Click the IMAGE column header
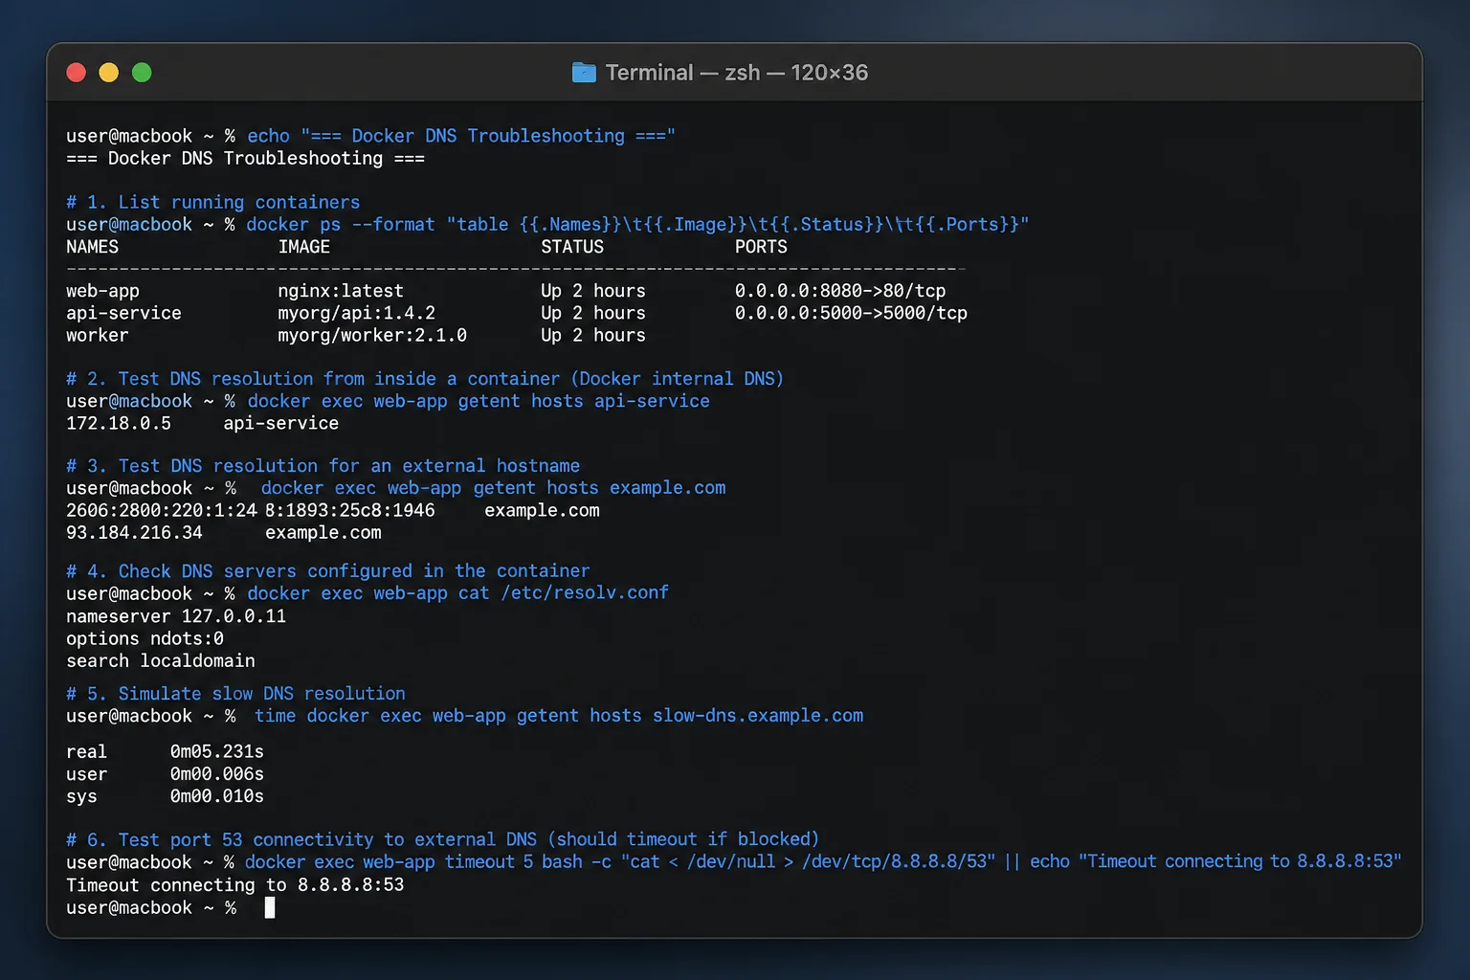 pos(304,247)
